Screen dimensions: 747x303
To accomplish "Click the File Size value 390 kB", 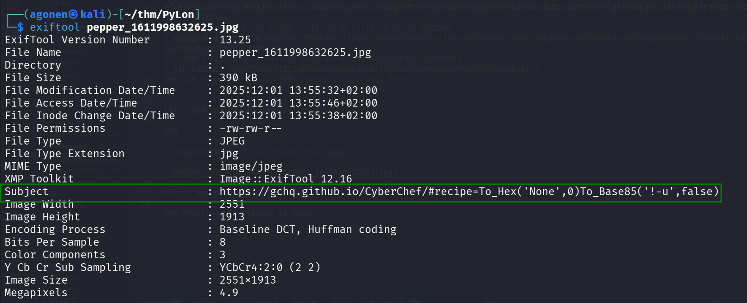I will (238, 78).
